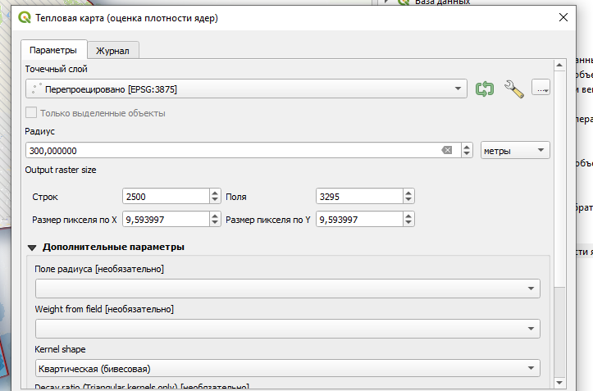The width and height of the screenshot is (593, 391).
Task: Close the heatmap dialog window
Action: point(563,17)
